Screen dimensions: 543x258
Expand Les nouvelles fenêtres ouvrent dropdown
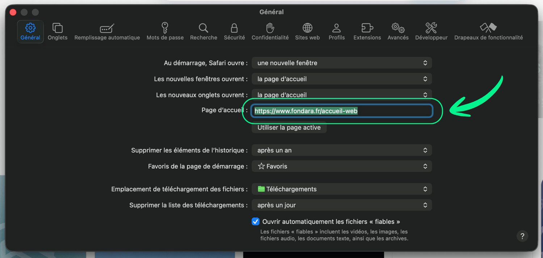click(342, 79)
